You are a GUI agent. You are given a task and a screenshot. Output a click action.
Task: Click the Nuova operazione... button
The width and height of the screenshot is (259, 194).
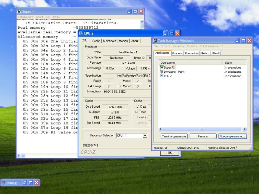pos(232,136)
